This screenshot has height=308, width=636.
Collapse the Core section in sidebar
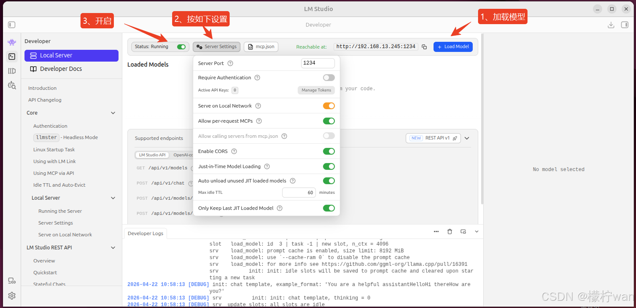pyautogui.click(x=113, y=113)
